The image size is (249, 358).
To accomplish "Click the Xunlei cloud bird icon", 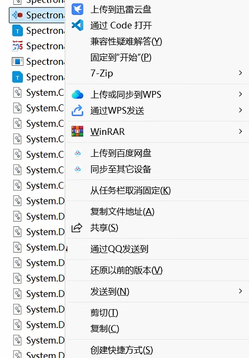I will pos(77,9).
